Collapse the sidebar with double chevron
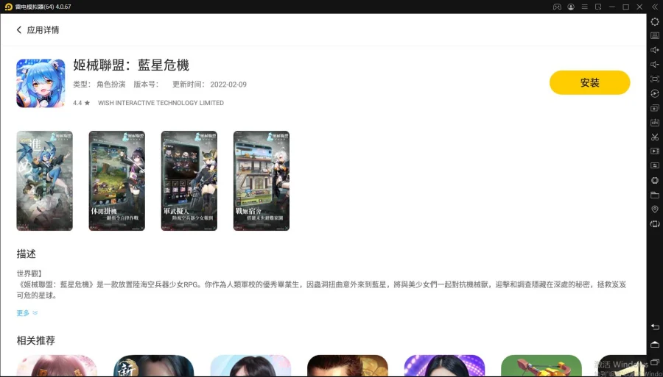Image resolution: width=663 pixels, height=377 pixels. (x=655, y=7)
